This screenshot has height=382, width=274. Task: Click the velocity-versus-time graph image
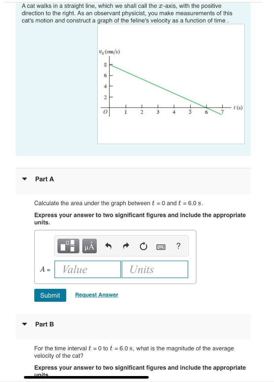click(x=171, y=83)
